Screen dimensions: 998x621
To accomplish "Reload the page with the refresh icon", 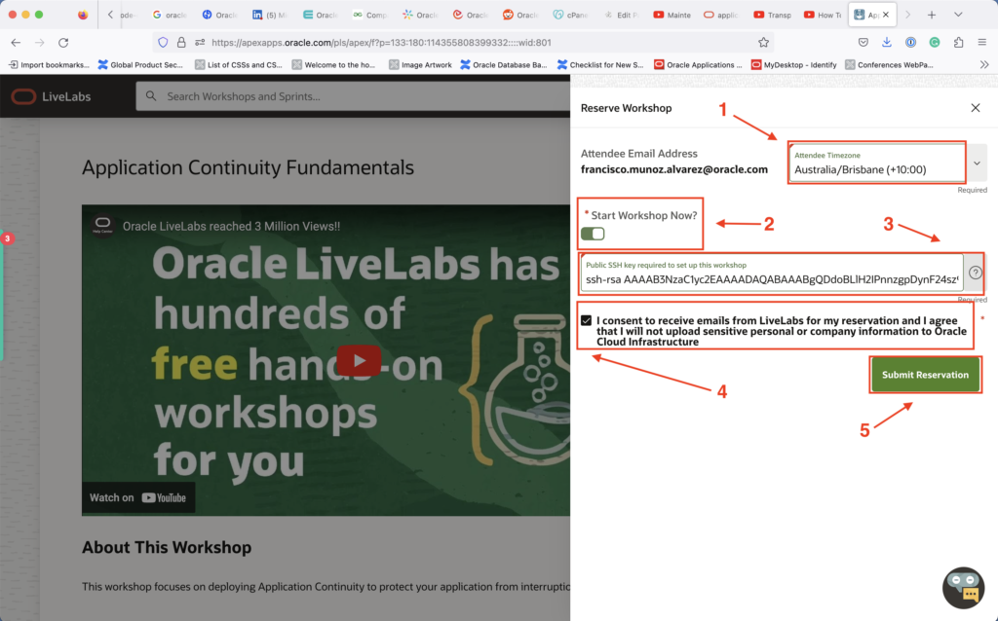I will [x=63, y=43].
